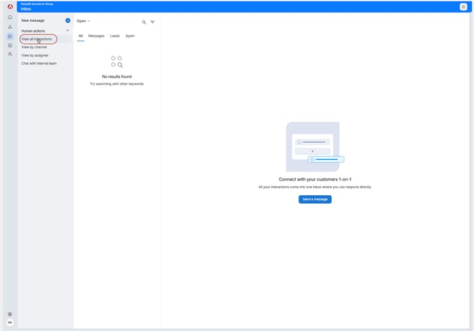Viewport: 474px width, 331px height.
Task: Click the New message label
Action: 33,21
